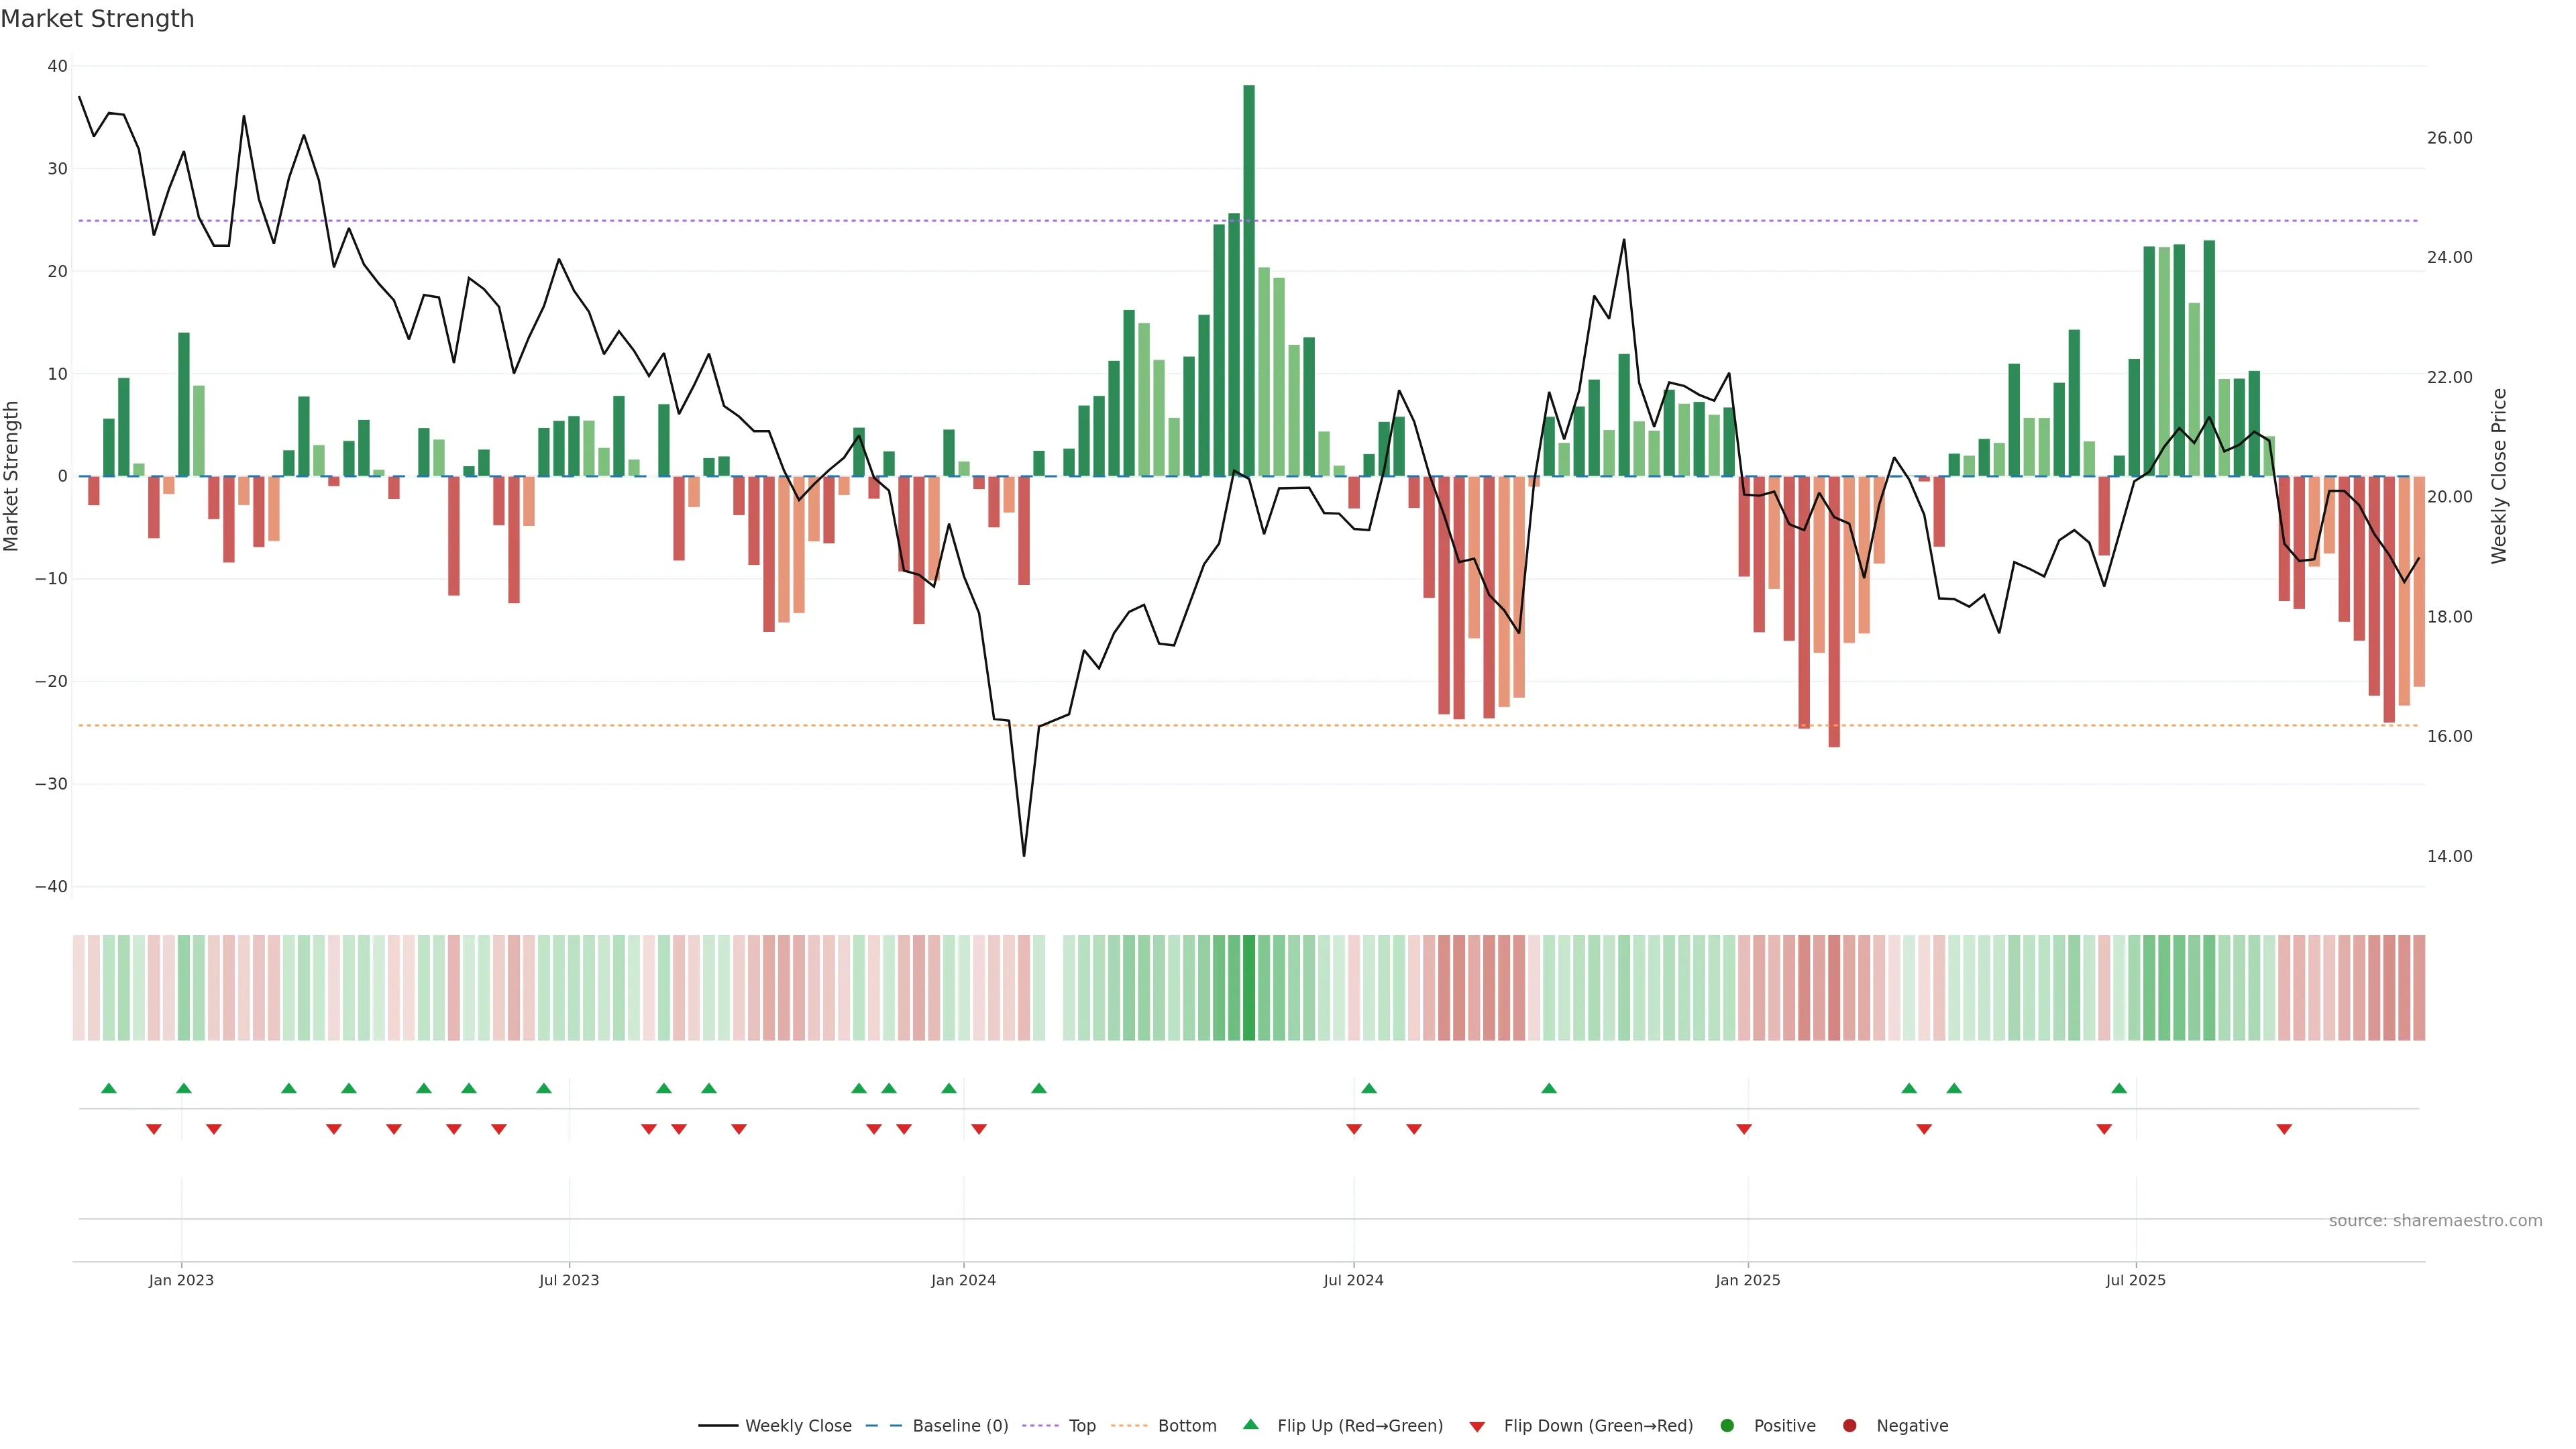Click the Jul 2025 x-axis label
The height and width of the screenshot is (1449, 2576).
[2135, 1280]
